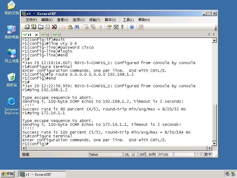Open the 查看(V) menu
Viewport: 237px width, 178px height.
click(x=63, y=20)
